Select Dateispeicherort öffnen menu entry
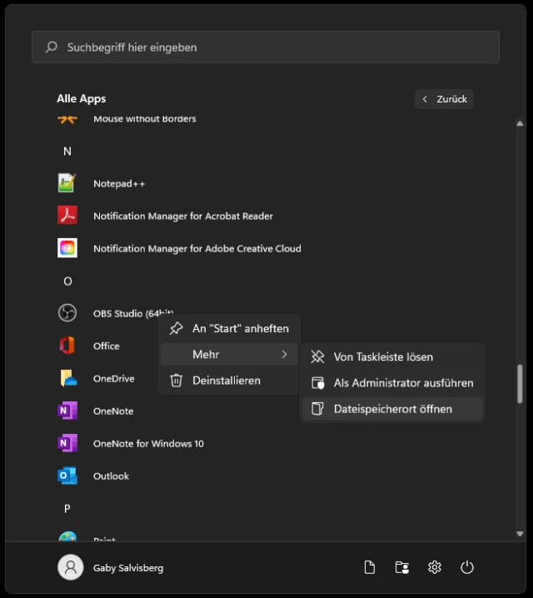This screenshot has width=533, height=598. tap(391, 409)
